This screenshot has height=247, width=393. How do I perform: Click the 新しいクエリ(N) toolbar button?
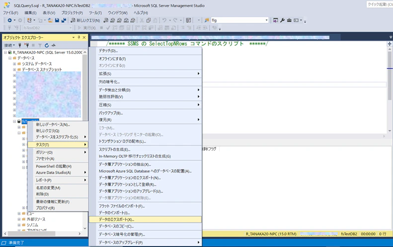point(85,20)
